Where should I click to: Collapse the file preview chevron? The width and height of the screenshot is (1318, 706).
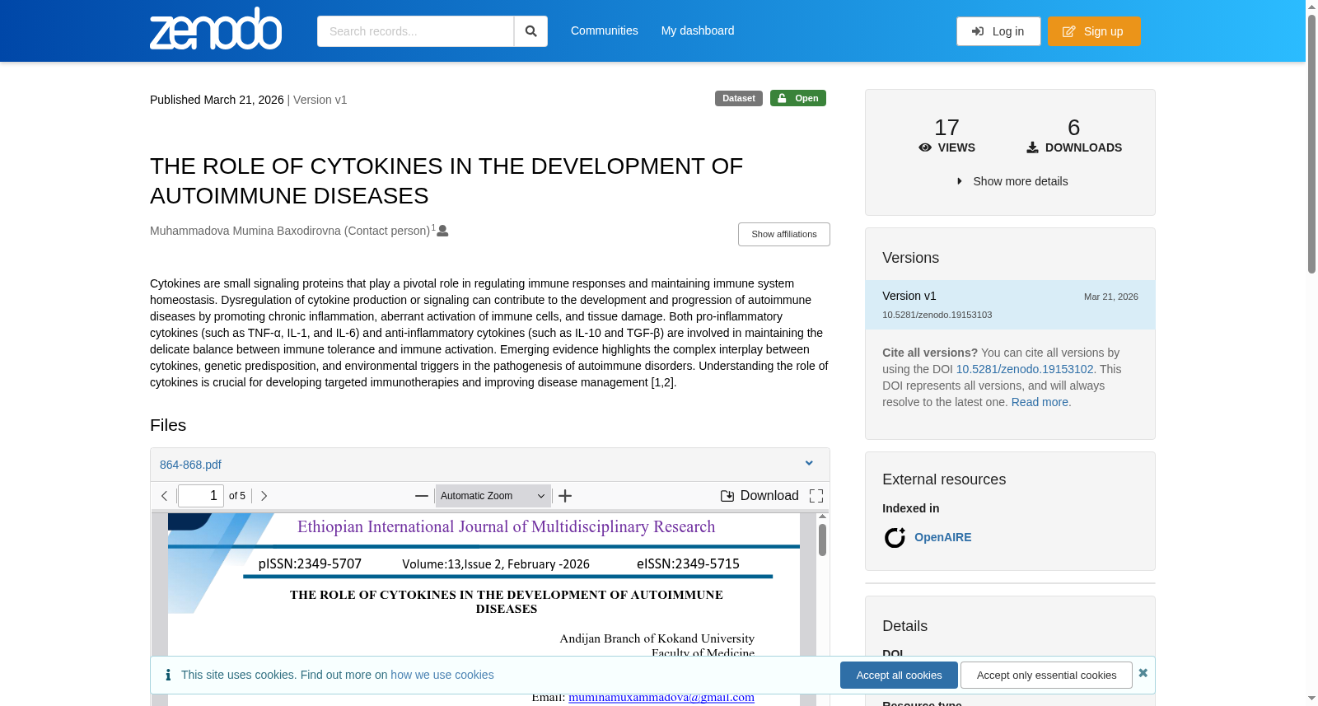click(x=809, y=464)
